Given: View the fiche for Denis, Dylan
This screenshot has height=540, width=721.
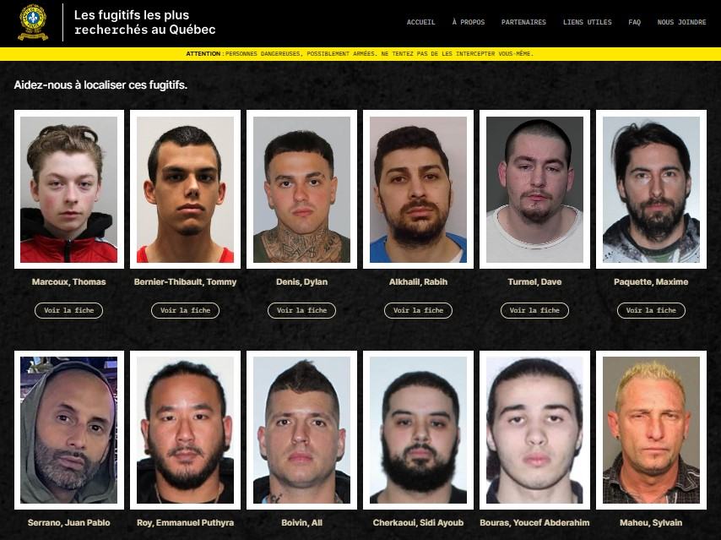Looking at the screenshot, I should coord(301,310).
